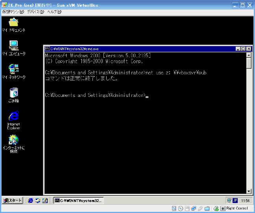The width and height of the screenshot is (255, 213).
Task: Click the cmd scrollbar down arrow
Action: (x=249, y=191)
